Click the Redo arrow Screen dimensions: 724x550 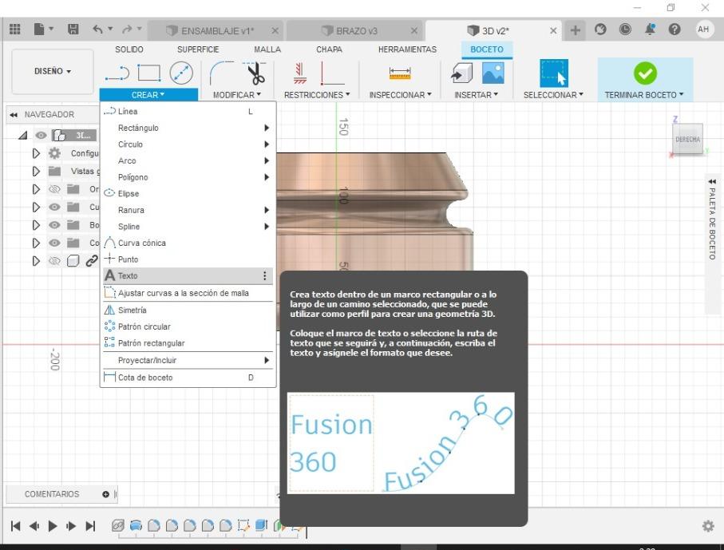click(x=127, y=30)
